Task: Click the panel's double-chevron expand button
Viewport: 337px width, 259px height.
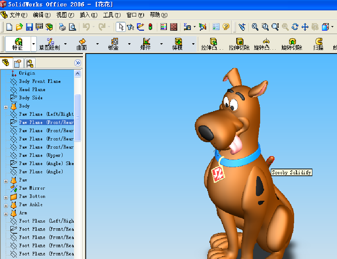Action: (x=78, y=63)
